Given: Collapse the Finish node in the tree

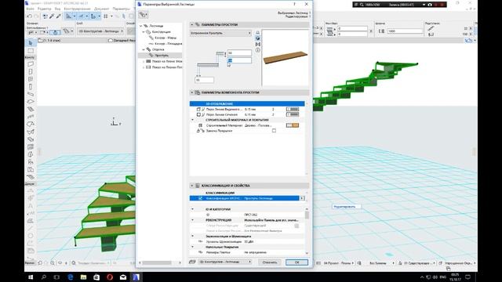Looking at the screenshot, I should click(144, 49).
